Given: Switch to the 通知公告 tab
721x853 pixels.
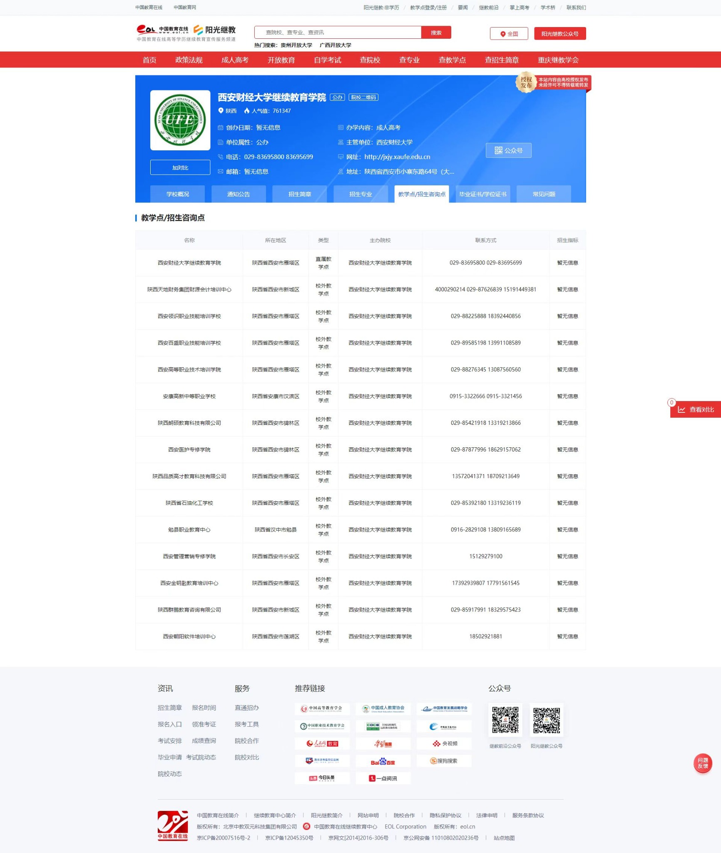Looking at the screenshot, I should [239, 194].
